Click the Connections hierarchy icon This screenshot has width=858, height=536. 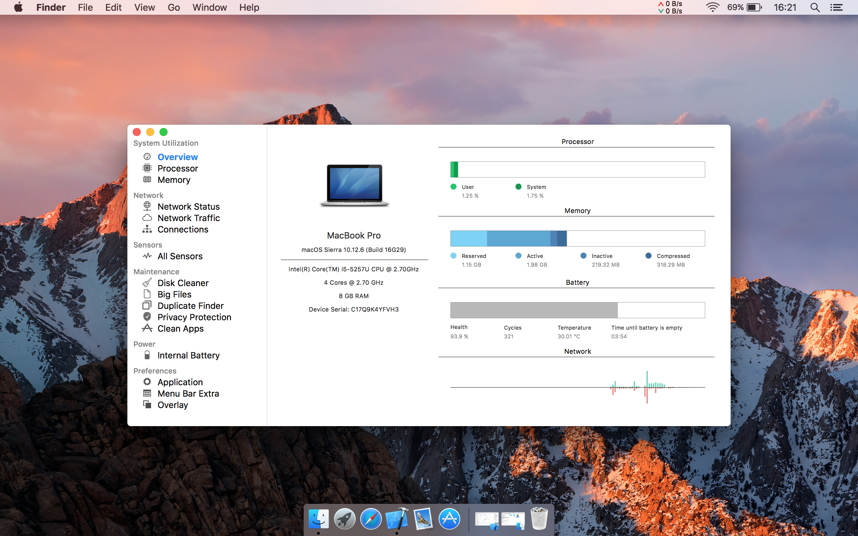[147, 229]
